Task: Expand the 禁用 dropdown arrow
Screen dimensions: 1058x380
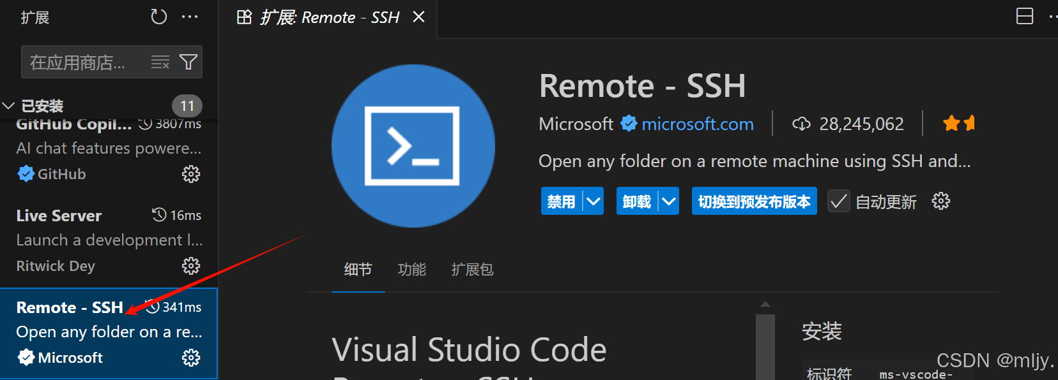Action: (x=594, y=201)
